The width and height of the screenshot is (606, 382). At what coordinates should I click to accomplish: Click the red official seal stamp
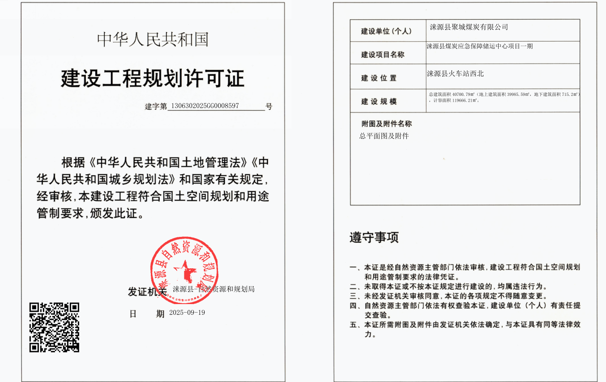click(184, 270)
